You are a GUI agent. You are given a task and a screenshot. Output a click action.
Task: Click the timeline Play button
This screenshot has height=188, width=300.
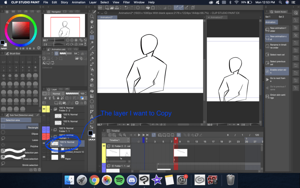click(x=139, y=135)
